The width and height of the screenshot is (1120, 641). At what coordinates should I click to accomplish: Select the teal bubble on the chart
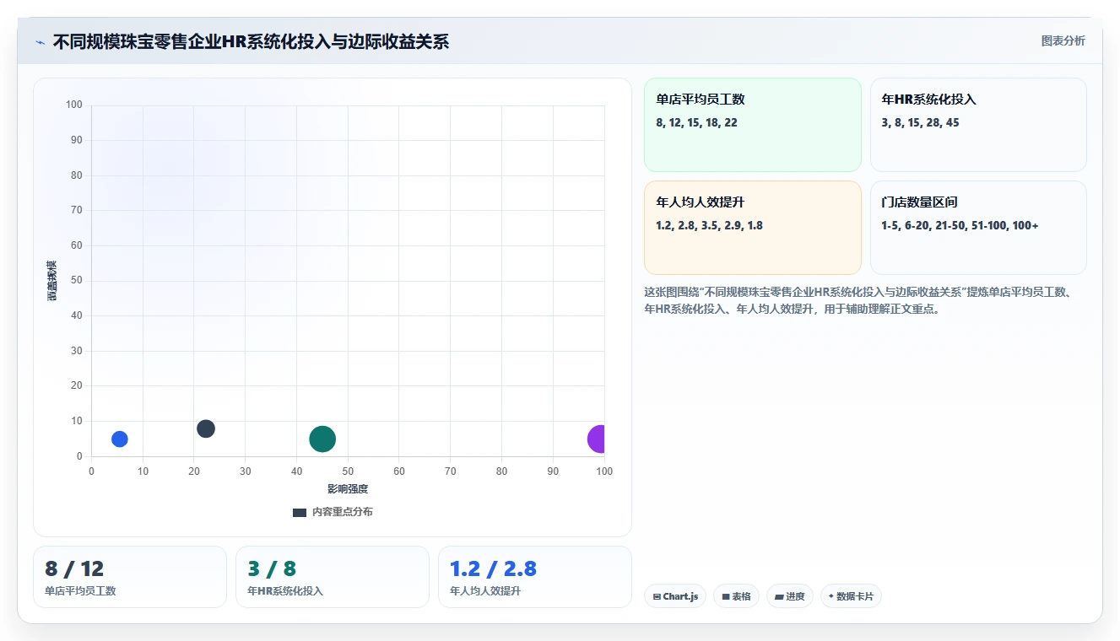coord(322,439)
